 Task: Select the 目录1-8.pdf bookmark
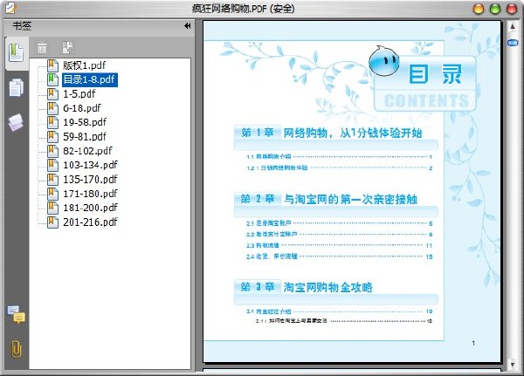pyautogui.click(x=90, y=79)
